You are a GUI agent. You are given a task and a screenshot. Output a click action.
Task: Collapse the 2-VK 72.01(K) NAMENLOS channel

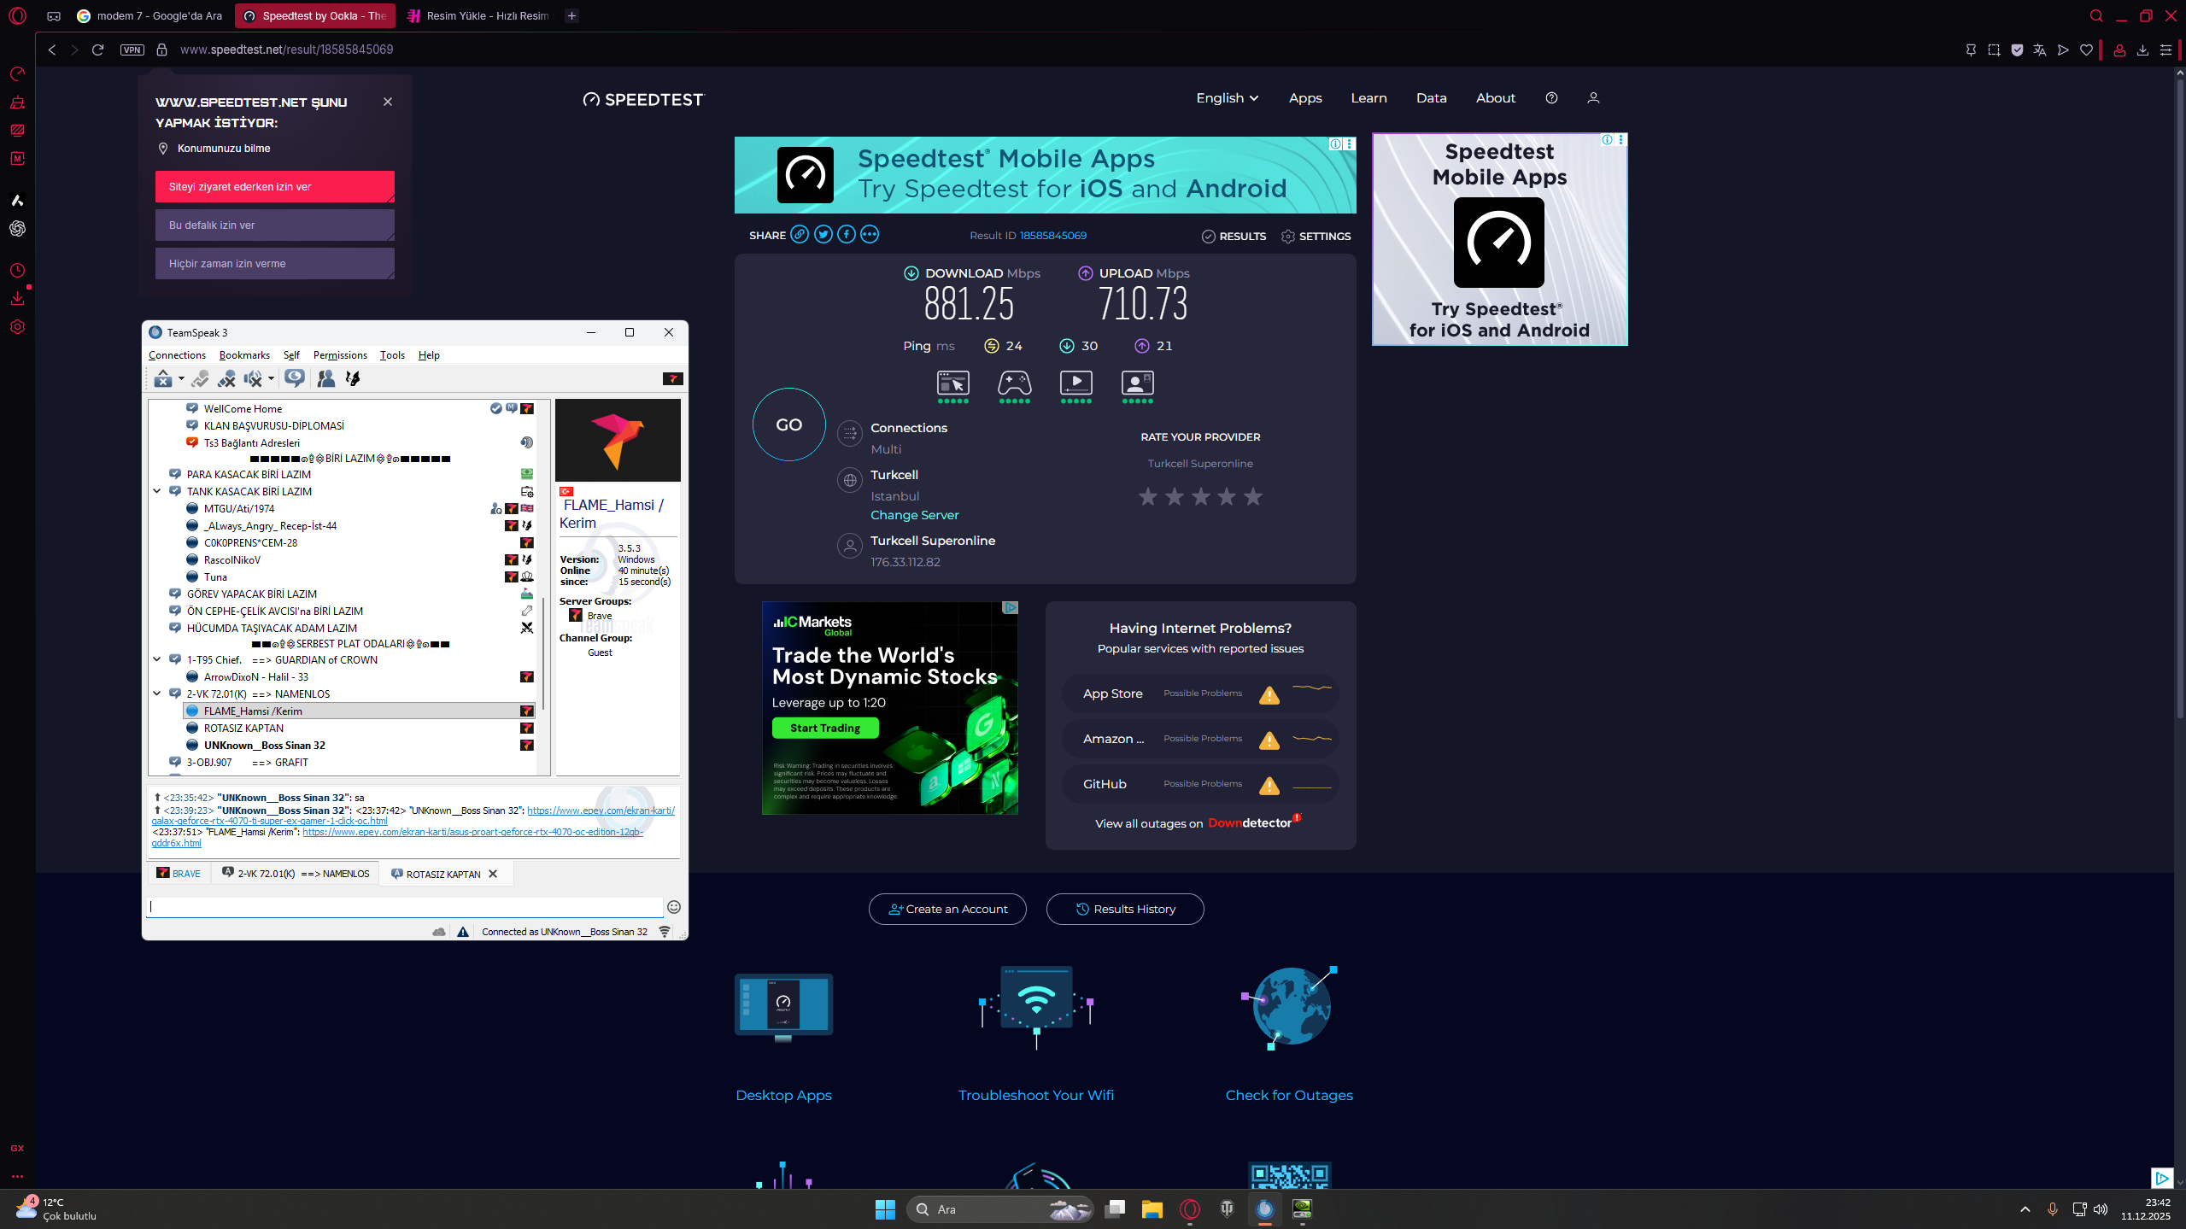157,694
